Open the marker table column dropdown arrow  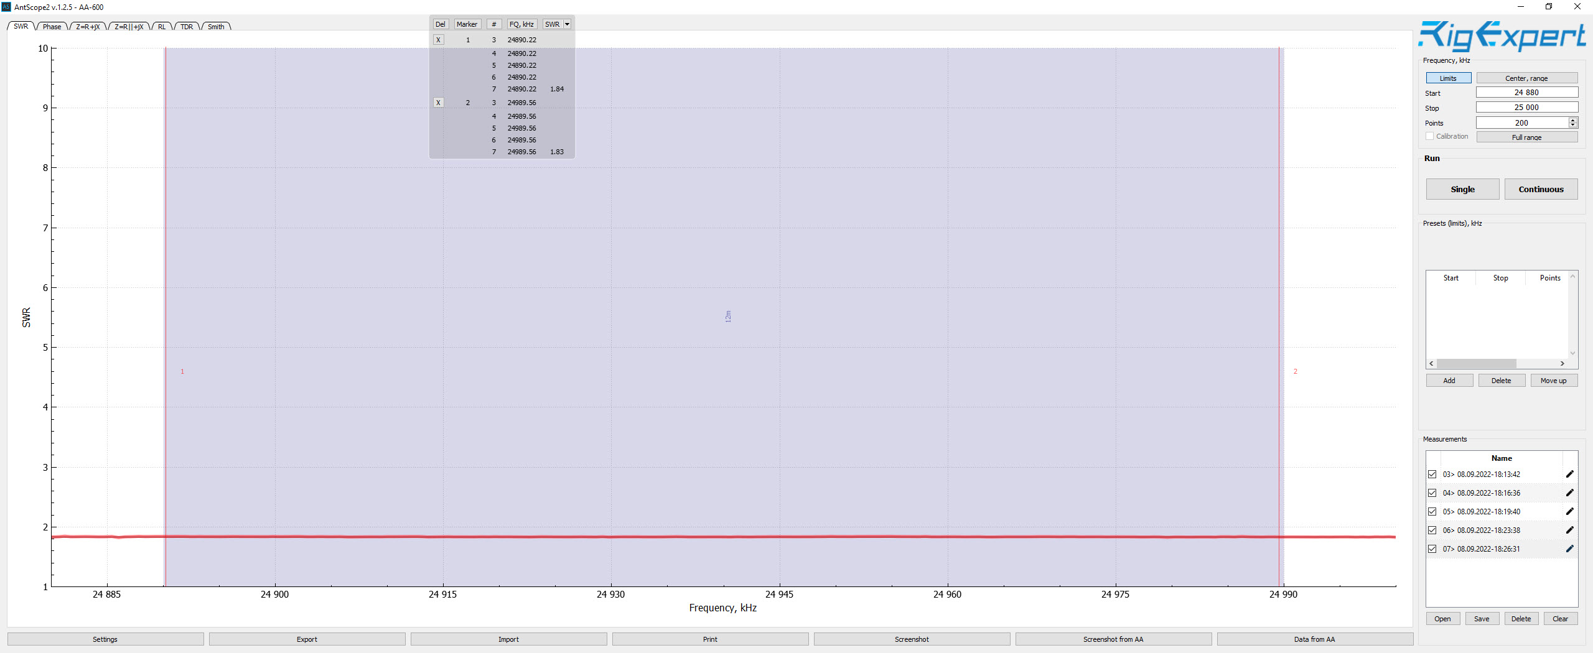click(x=567, y=24)
